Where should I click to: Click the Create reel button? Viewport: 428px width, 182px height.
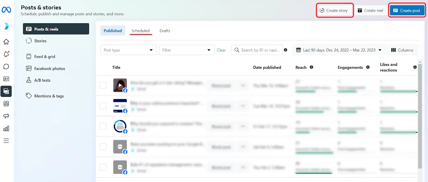click(x=370, y=10)
